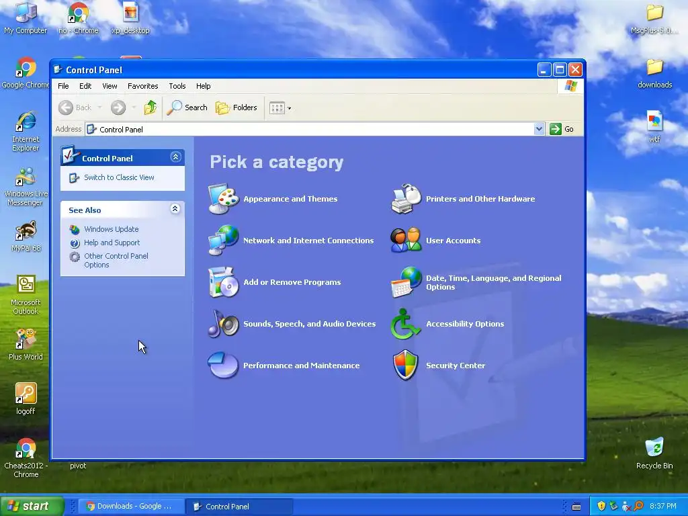This screenshot has height=516, width=688.
Task: Select the logoff desktop icon
Action: (x=26, y=398)
